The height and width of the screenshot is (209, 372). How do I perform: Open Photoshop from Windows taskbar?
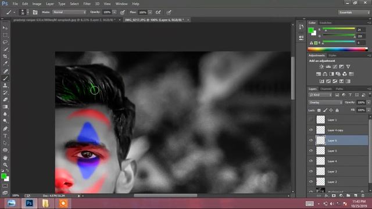[x=30, y=203]
